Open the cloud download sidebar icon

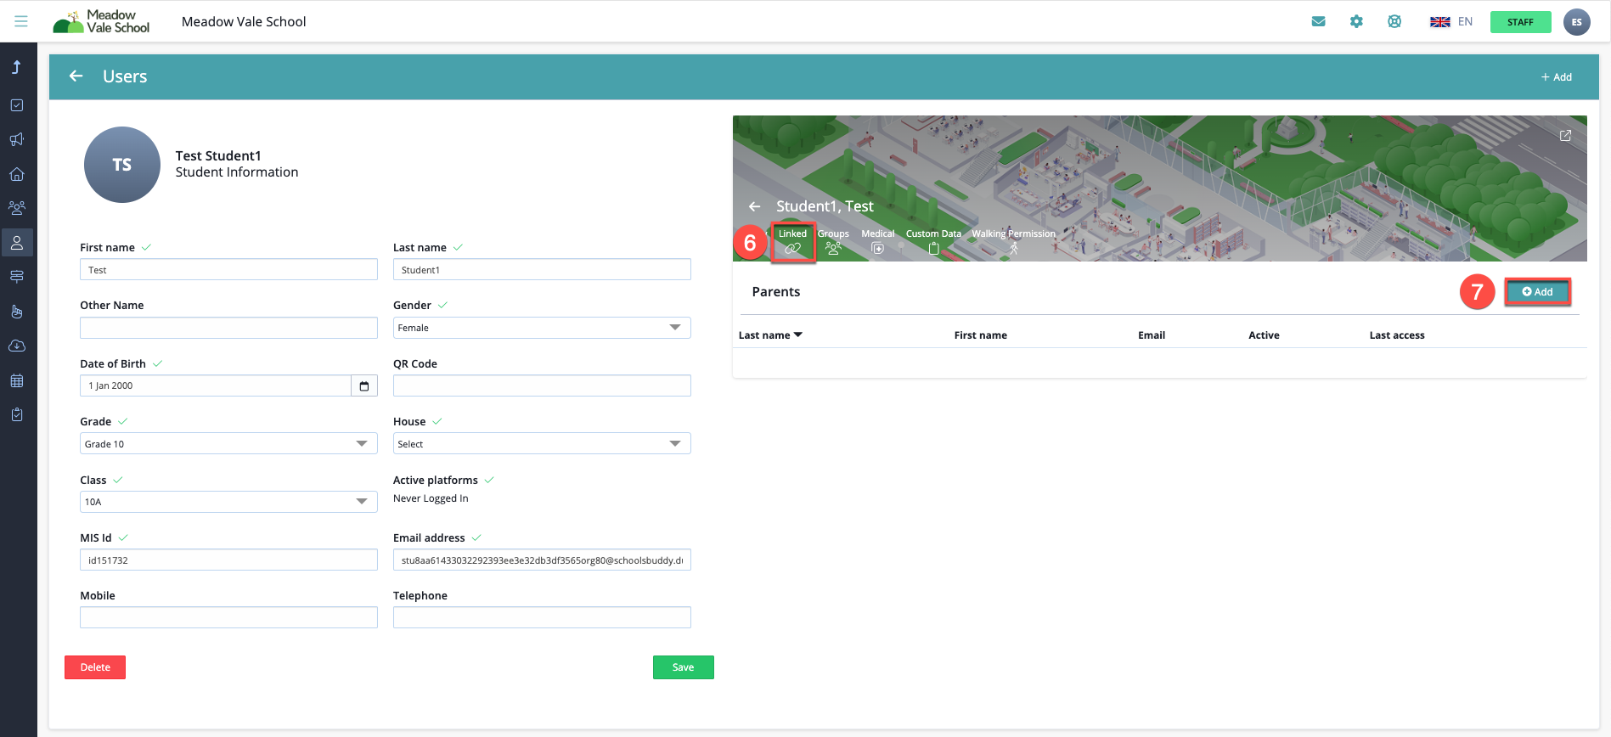[17, 346]
